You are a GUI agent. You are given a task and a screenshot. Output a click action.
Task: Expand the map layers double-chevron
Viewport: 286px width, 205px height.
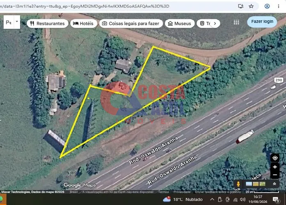(274, 184)
